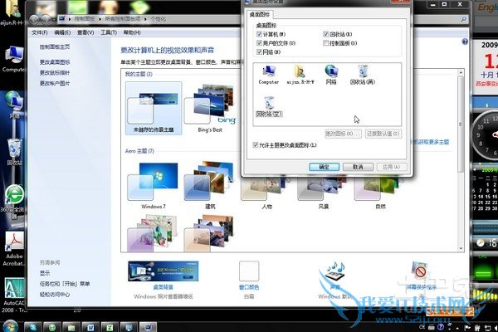
Task: Select the 回收站 recycle bin on the desktop
Action: (x=15, y=152)
